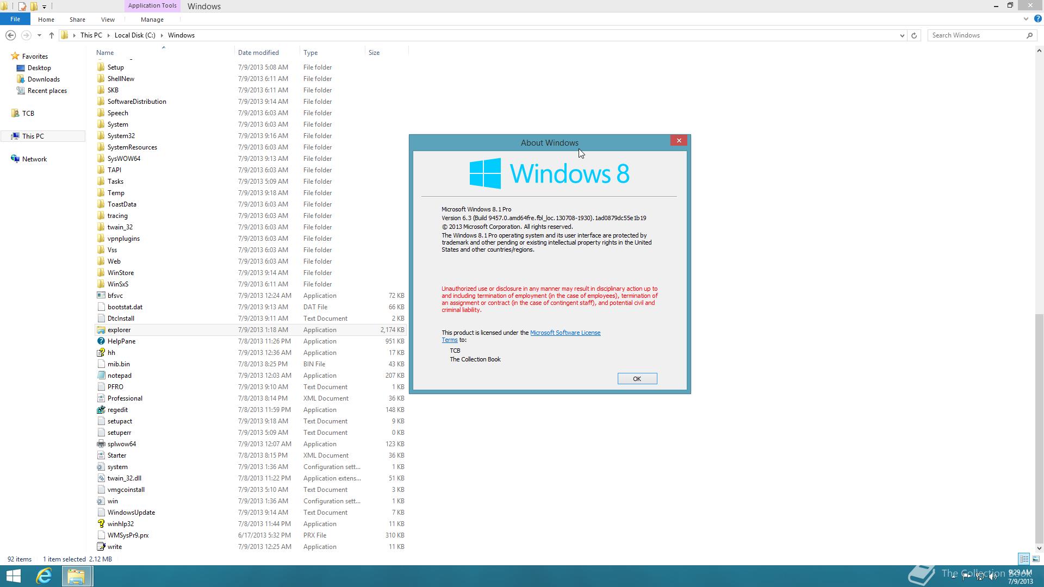This screenshot has height=587, width=1044.
Task: Select This PC in navigation pane
Action: coord(33,136)
